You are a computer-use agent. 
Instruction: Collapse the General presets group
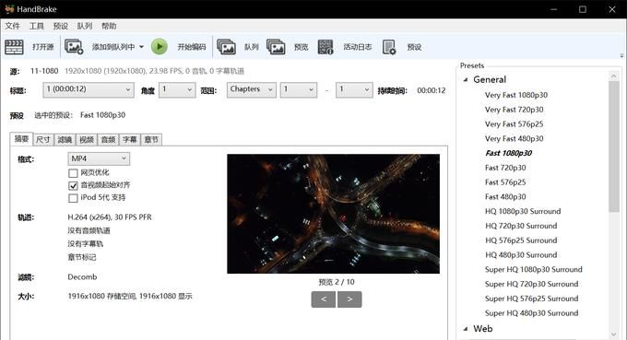pyautogui.click(x=466, y=80)
